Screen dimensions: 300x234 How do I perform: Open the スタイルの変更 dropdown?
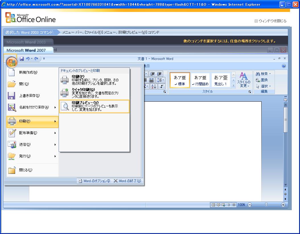[244, 80]
